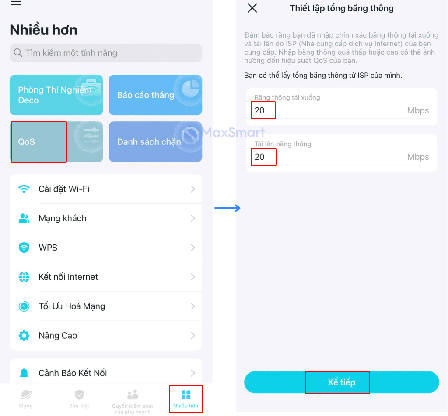Image resolution: width=448 pixels, height=416 pixels.
Task: Open the Báo cáo tháng tile
Action: (155, 95)
